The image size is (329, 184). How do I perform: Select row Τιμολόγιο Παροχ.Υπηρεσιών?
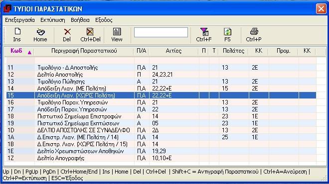tap(161, 102)
